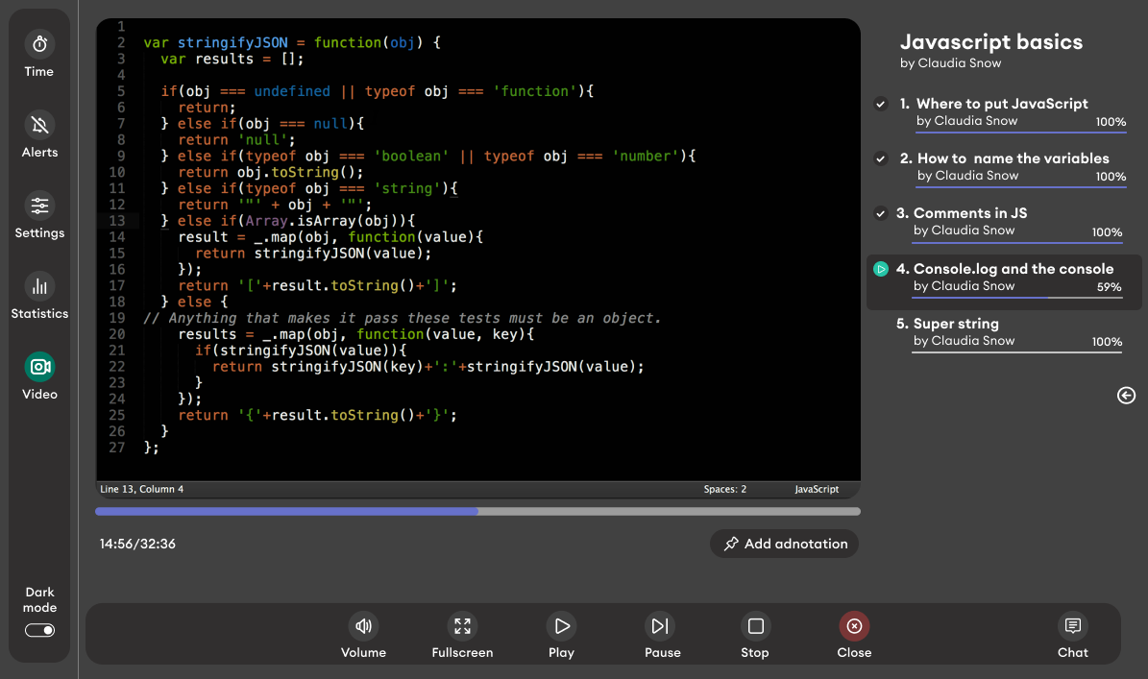This screenshot has height=679, width=1148.
Task: Open the JavaScript language selector in status bar
Action: pyautogui.click(x=816, y=490)
